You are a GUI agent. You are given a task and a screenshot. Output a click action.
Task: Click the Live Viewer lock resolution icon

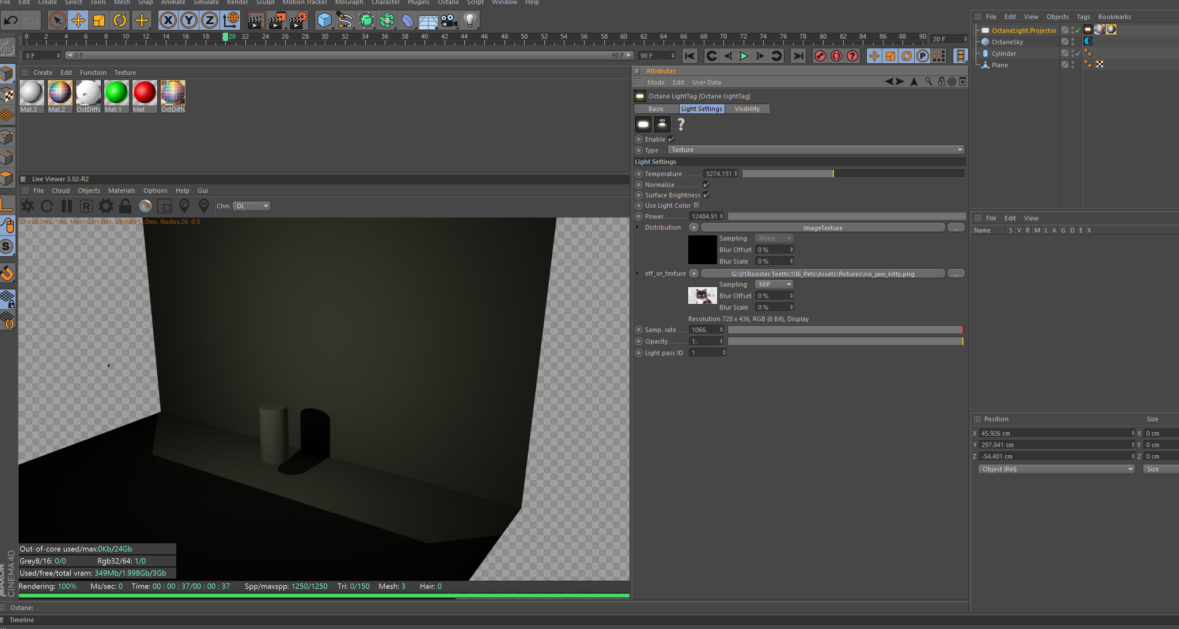(x=125, y=206)
